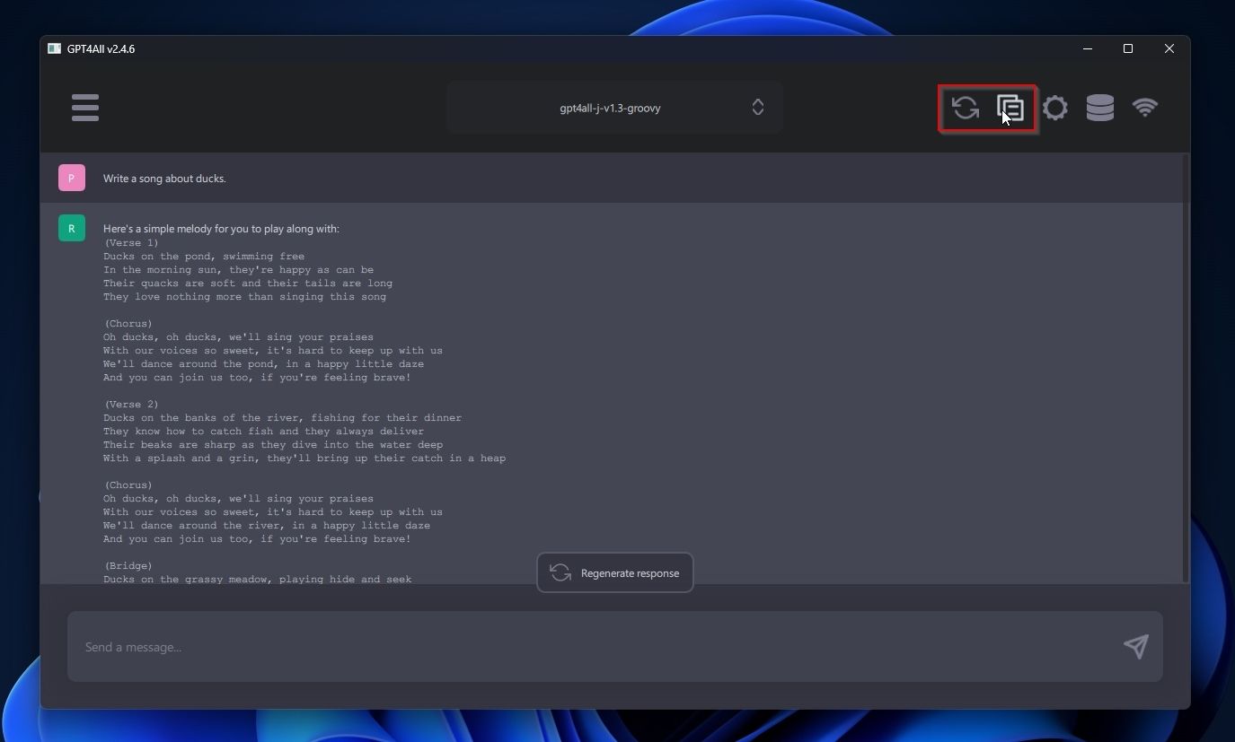Copy conversation to clipboard icon

click(1010, 108)
